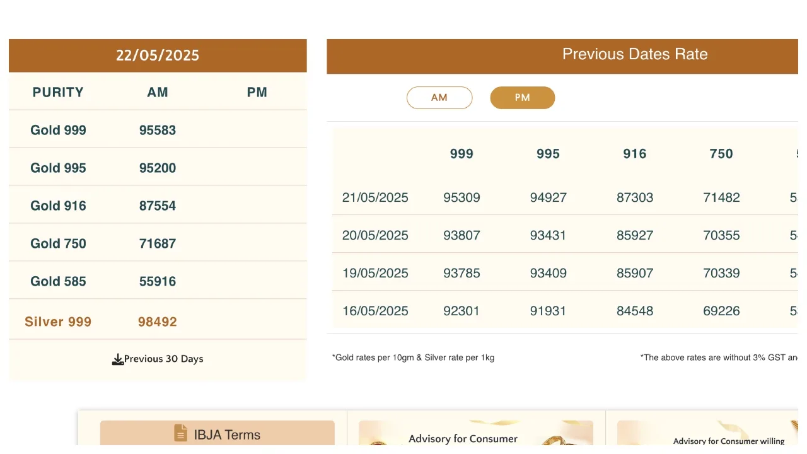Click the Gold 585 row label

tap(58, 281)
